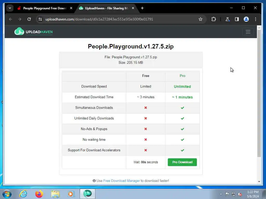Click the scrollbar down arrow

pos(259,181)
